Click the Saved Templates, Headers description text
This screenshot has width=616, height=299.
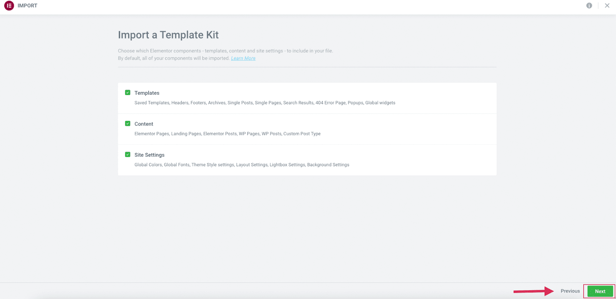point(264,103)
